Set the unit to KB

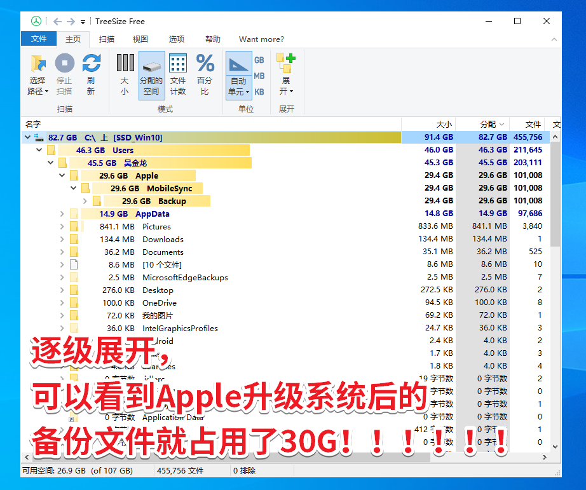(259, 92)
